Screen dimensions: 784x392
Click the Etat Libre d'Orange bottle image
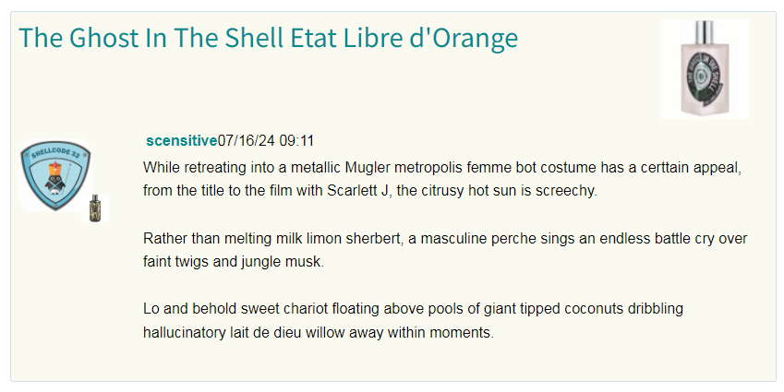tap(705, 69)
